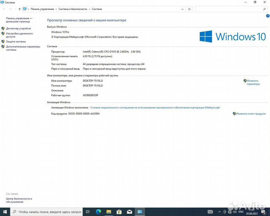Open Защита системы link

pos(16,42)
